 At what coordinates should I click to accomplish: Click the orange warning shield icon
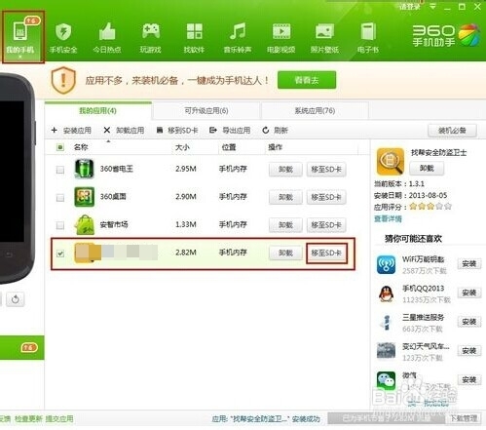tap(63, 80)
